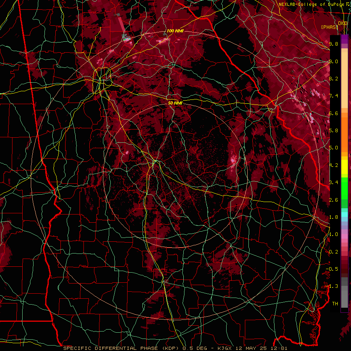
Task: Click the "[PHAS]" legend unit label
Action: pos(330,27)
